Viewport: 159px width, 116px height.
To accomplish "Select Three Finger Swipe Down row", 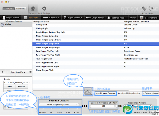I will 96,40.
